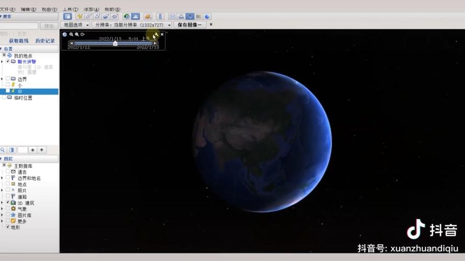Collapse the 搜索 search panel header
The height and width of the screenshot is (261, 465).
coord(29,17)
